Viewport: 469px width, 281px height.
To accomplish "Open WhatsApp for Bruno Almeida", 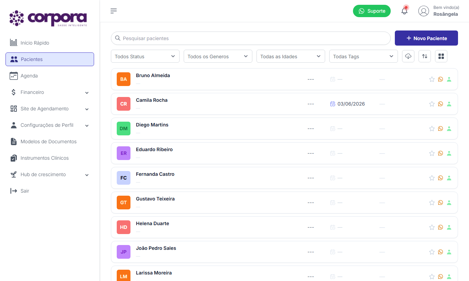I will 441,79.
